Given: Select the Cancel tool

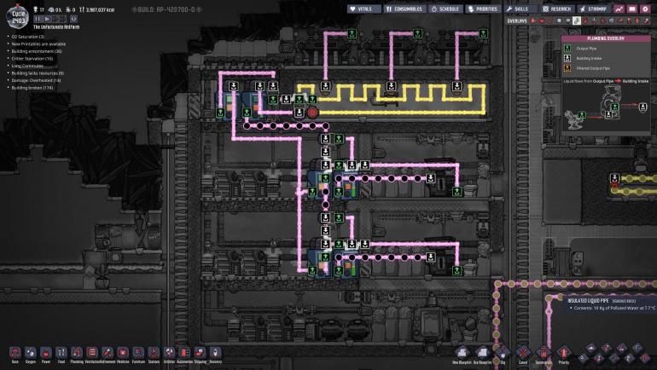Looking at the screenshot, I should tap(523, 354).
